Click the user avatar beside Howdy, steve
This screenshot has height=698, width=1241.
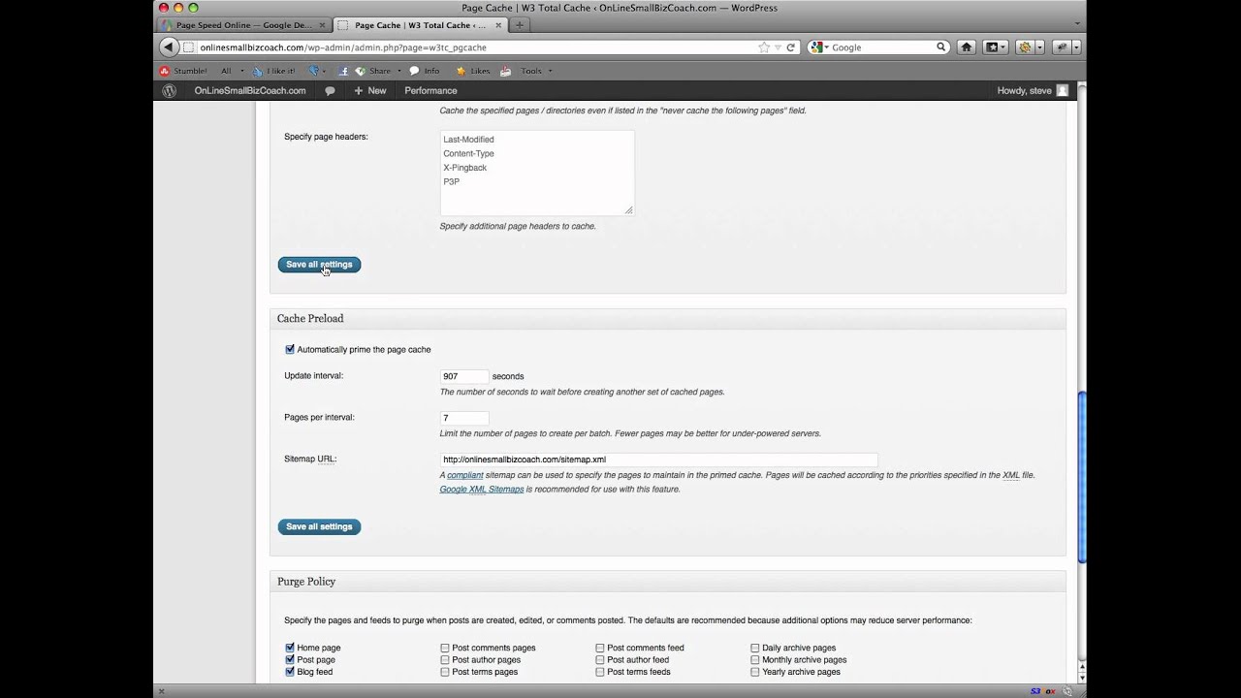(1062, 90)
